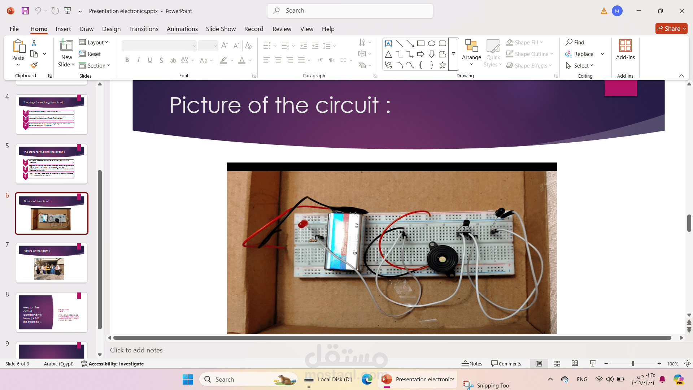Select the Text Box shape tool
693x390 pixels.
[388, 43]
